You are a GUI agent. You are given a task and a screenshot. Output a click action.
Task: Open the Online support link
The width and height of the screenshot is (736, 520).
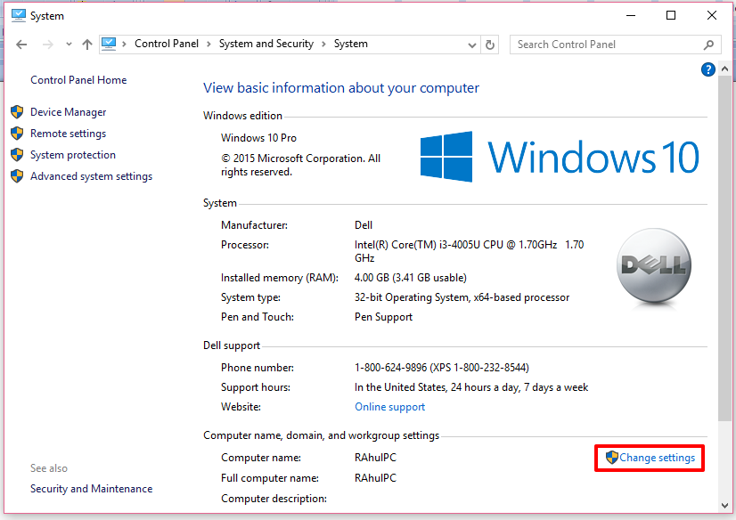pos(389,406)
